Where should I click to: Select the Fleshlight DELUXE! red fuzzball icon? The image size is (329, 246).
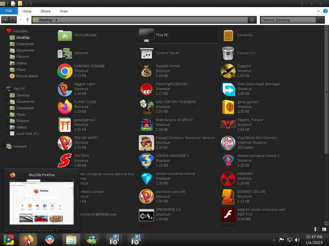tap(147, 89)
